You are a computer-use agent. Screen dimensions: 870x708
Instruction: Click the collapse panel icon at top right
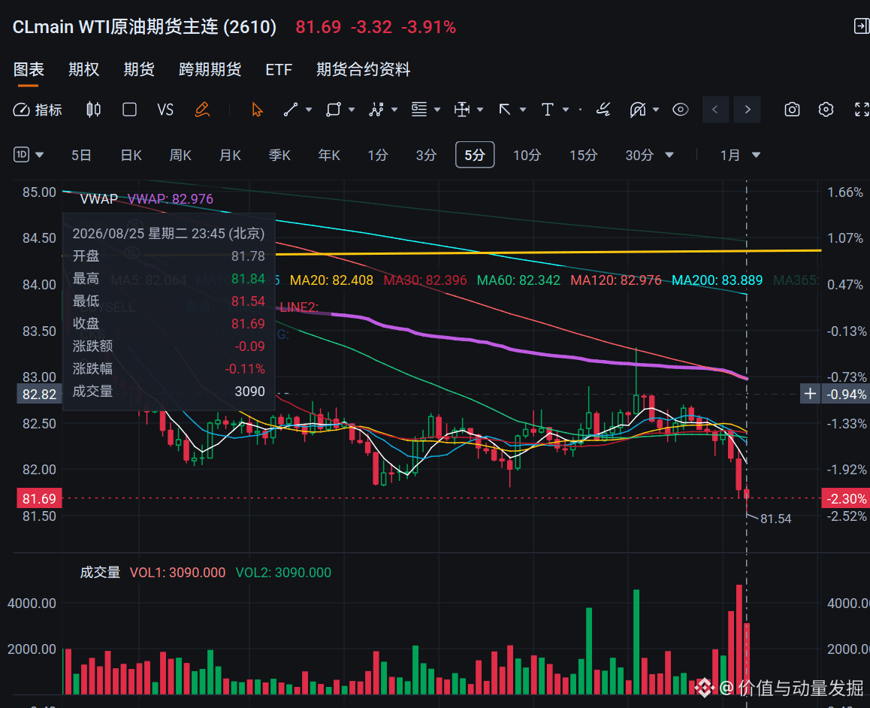[862, 26]
